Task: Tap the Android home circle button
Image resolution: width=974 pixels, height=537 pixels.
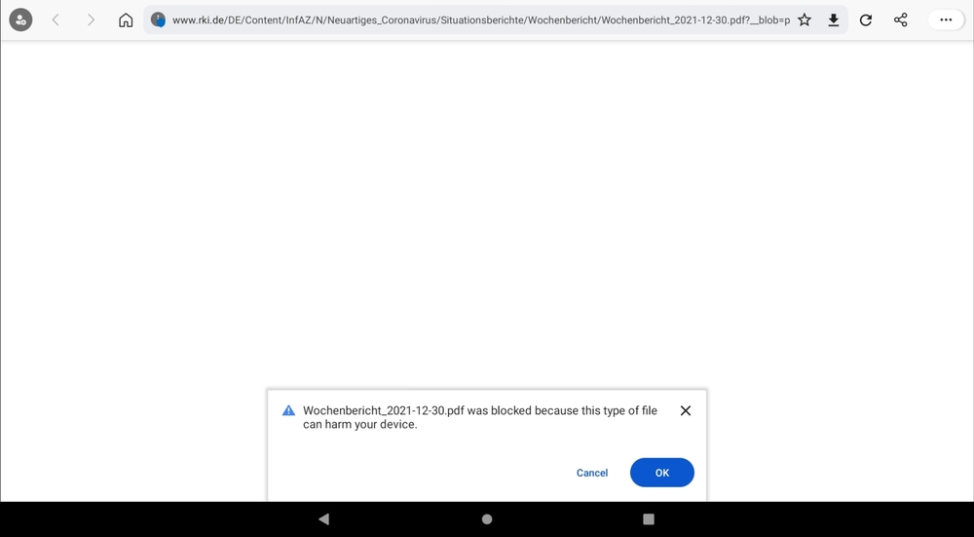Action: [x=487, y=519]
